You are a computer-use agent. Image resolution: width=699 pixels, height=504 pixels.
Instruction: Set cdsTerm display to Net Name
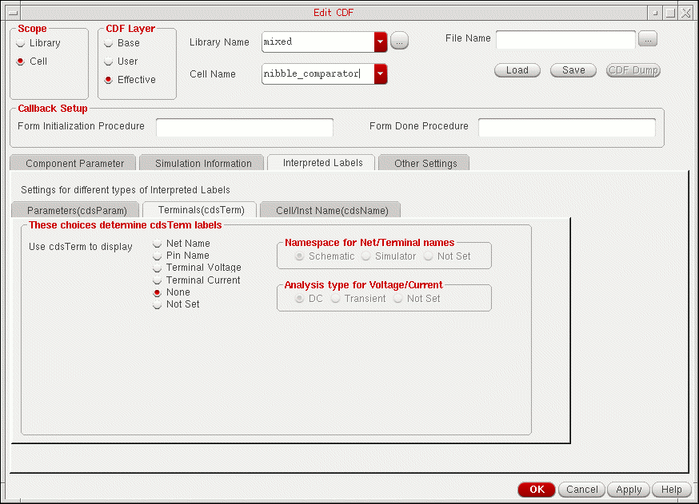[158, 244]
